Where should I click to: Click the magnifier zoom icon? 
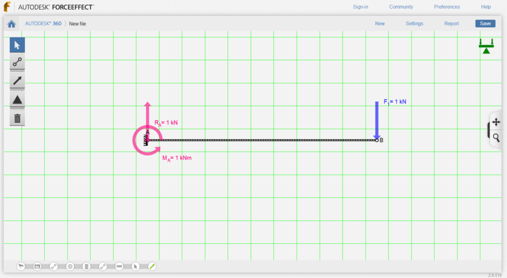pos(496,138)
